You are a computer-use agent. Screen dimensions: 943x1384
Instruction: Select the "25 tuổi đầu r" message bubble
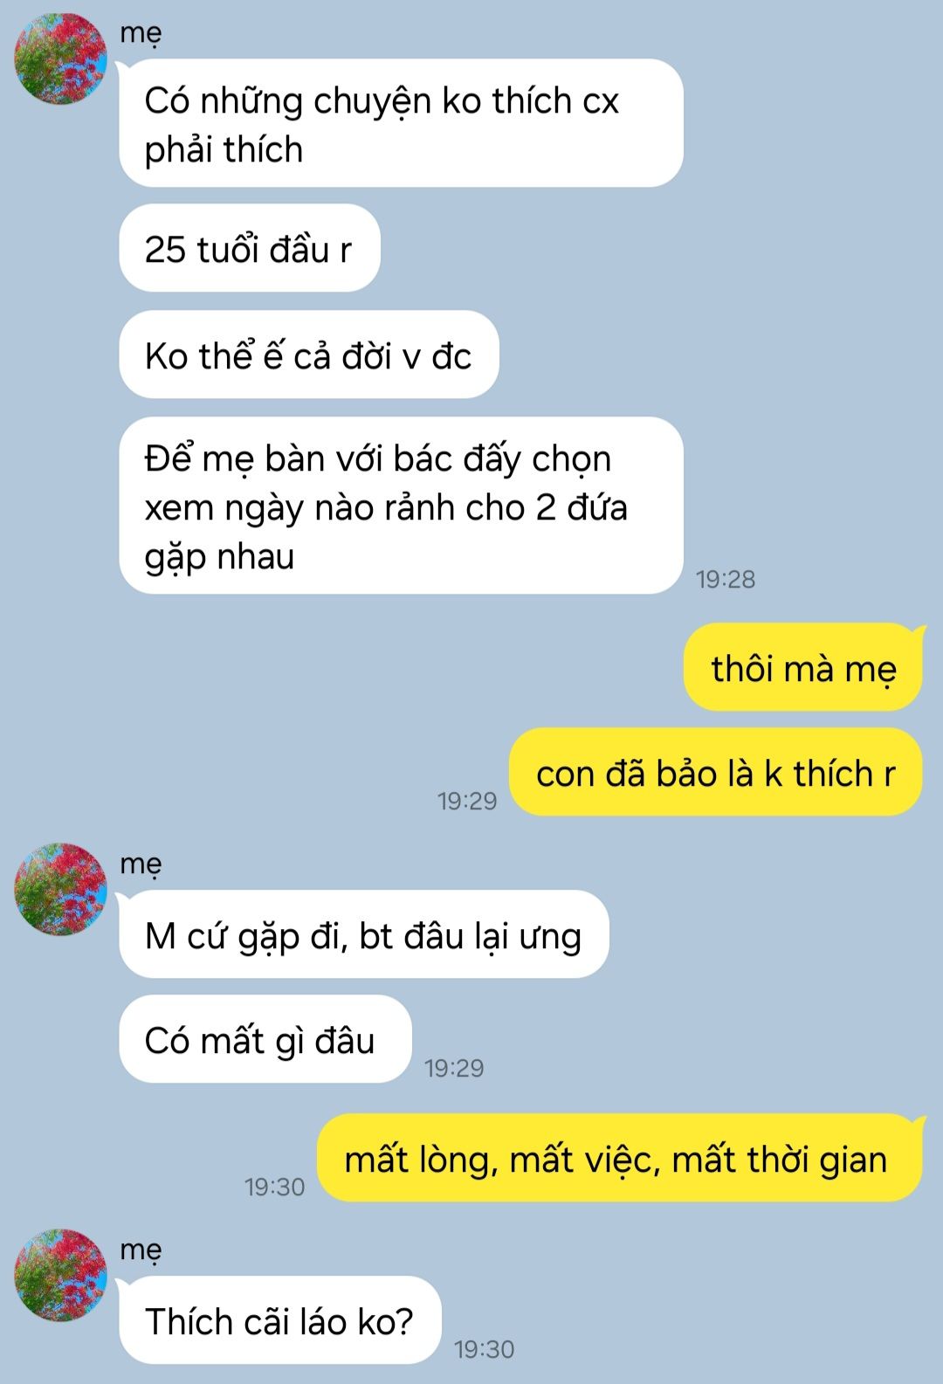pyautogui.click(x=250, y=248)
